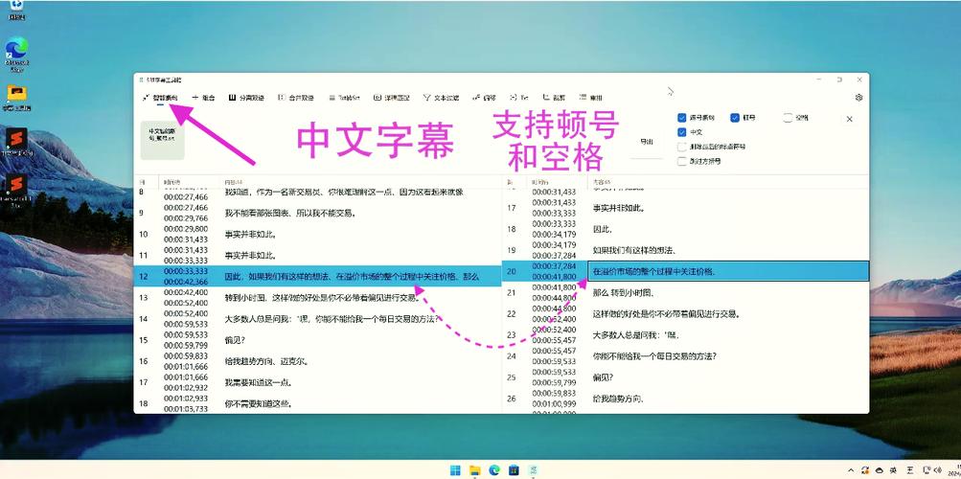961x479 pixels.
Task: Open settings with the gear icon
Action: pyautogui.click(x=859, y=98)
